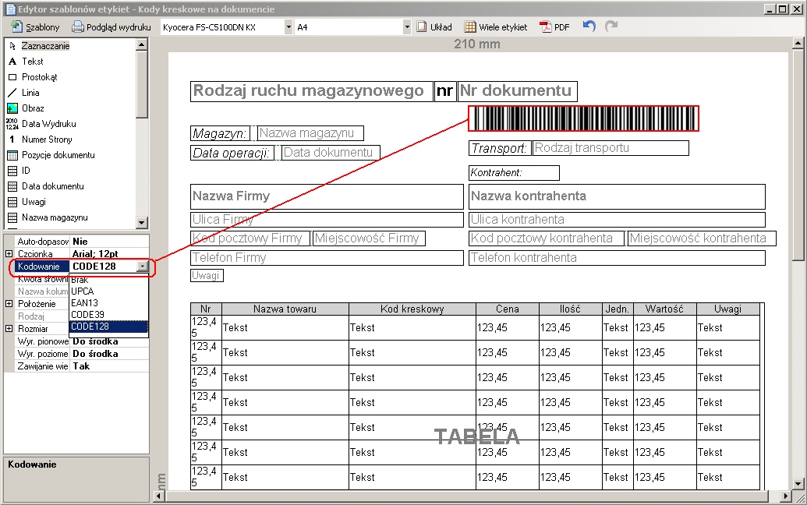
Task: Export template using PDF button
Action: [x=555, y=26]
